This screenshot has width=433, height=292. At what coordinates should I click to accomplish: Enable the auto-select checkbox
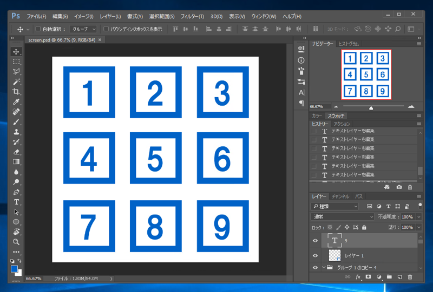point(38,29)
